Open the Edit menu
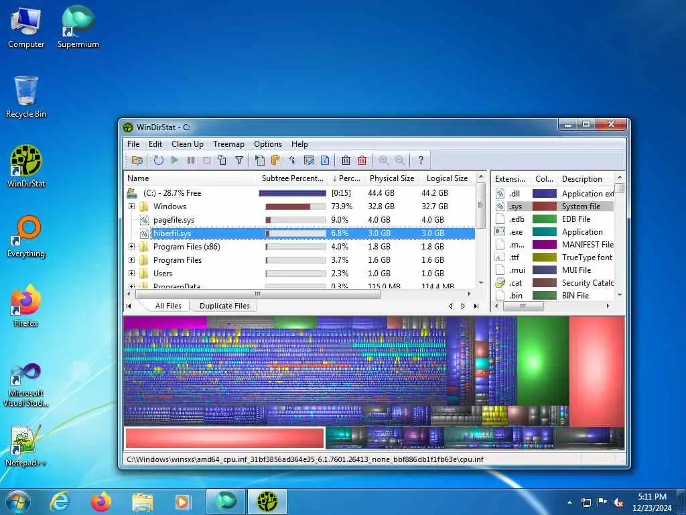The image size is (686, 515). point(155,144)
